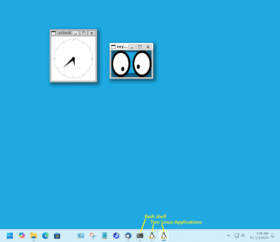
Task: Open the Control Panel taskbar icon
Action: [x=81, y=236]
